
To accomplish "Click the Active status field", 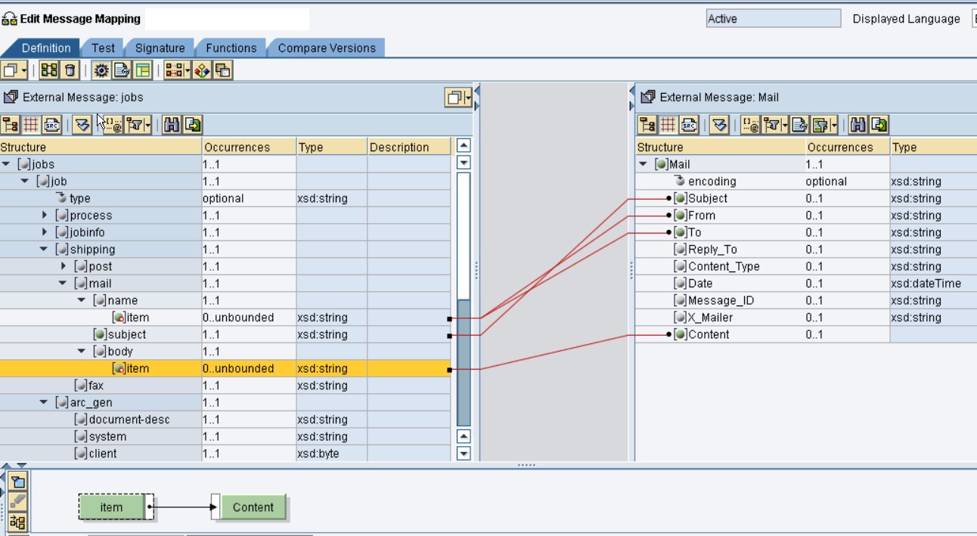I will 773,19.
